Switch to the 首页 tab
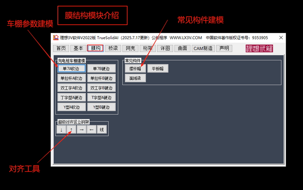Viewport: 303px width, 190px height. tap(61, 48)
